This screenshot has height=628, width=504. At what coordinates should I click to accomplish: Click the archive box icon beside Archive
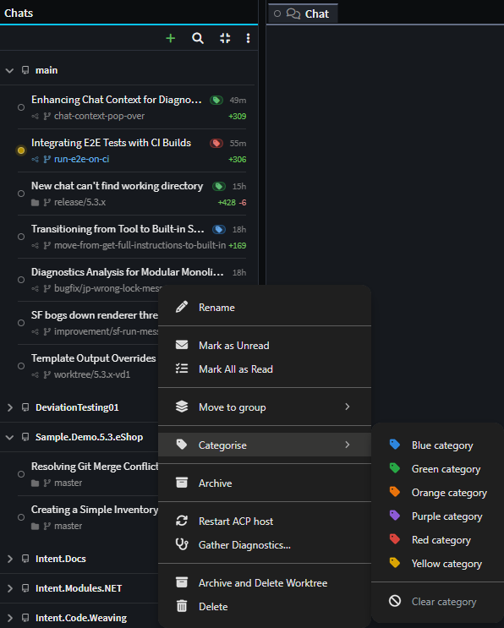[x=182, y=483]
